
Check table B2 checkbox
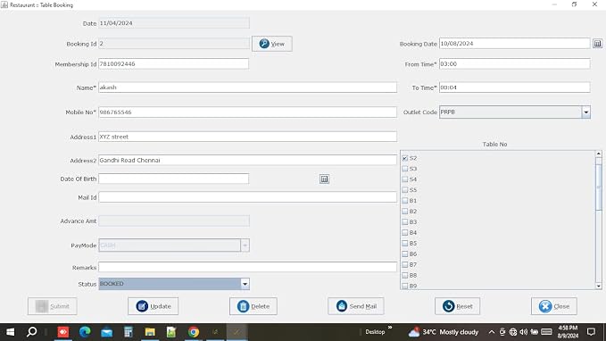coord(405,212)
